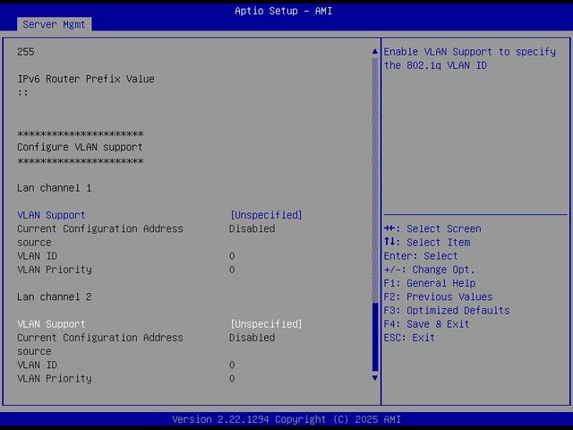Click the scrollbar down arrow
Image resolution: width=573 pixels, height=430 pixels.
(375, 378)
